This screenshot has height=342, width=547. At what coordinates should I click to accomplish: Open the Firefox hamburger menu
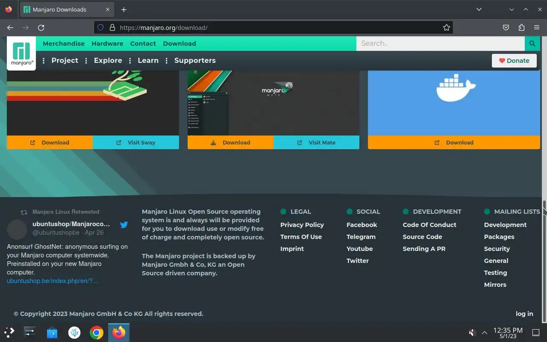(x=537, y=27)
